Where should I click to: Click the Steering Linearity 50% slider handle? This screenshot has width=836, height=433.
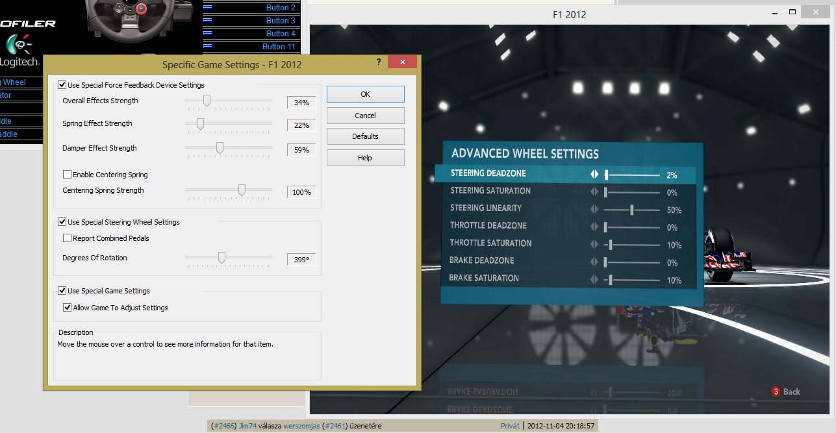[x=631, y=210]
